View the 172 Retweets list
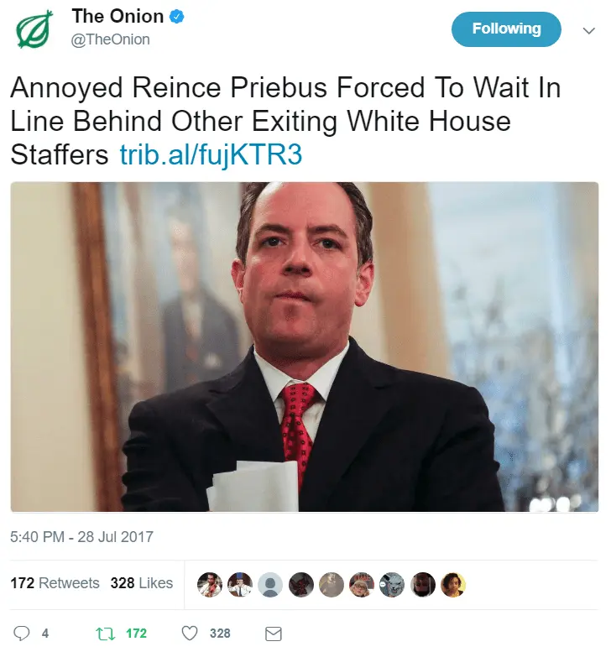 click(x=55, y=583)
